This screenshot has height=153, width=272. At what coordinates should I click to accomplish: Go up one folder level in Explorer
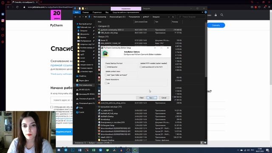[86, 17]
